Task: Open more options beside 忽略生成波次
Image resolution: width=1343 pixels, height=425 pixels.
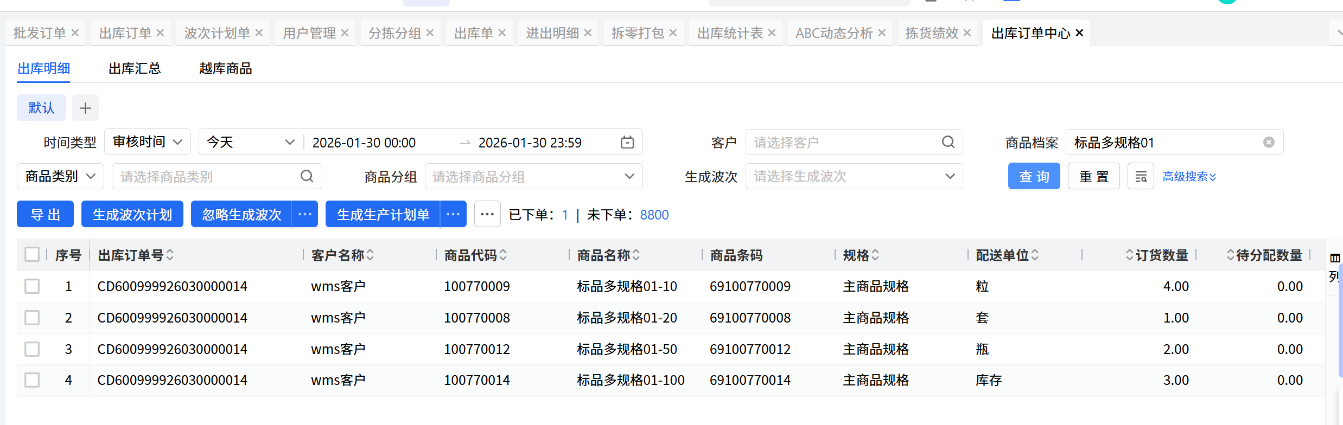Action: point(305,214)
